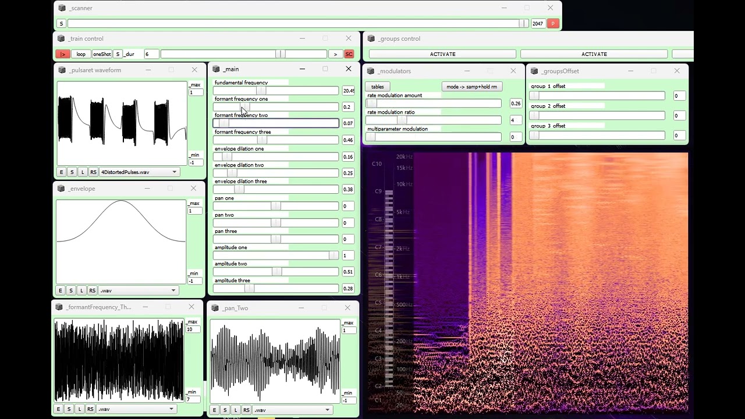Screen dimensions: 745x419
Task: Click E button in pulsaret waveform window
Action: [61, 172]
